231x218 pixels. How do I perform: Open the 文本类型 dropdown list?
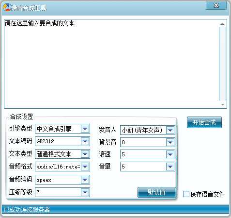85,154
